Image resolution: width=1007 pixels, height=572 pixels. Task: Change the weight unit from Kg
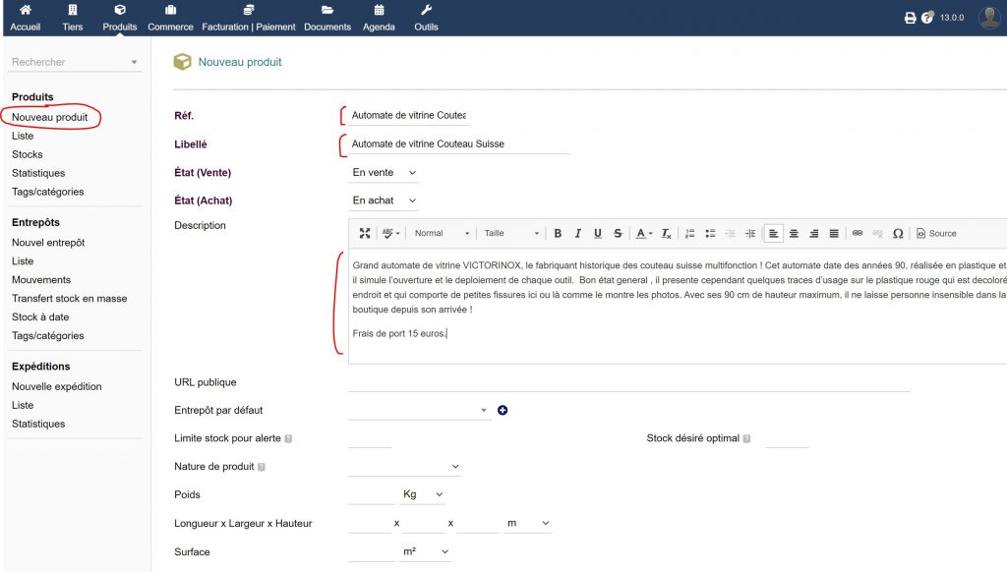[421, 494]
